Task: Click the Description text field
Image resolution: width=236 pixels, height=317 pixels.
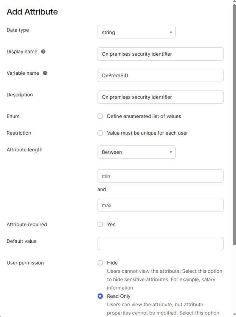Action: [160, 97]
